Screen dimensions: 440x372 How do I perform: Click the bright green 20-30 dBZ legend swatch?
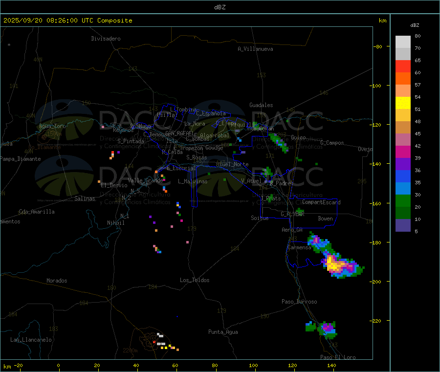(403, 200)
